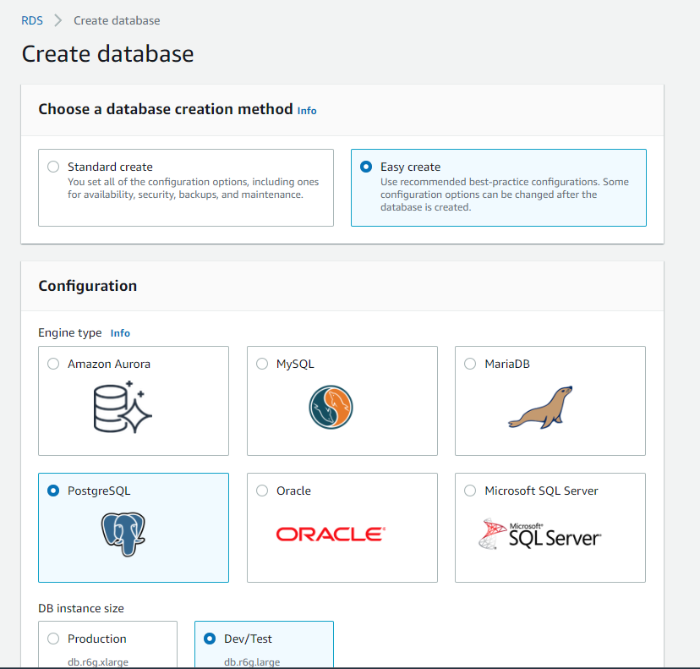Click the Standard create description text
Screen dimensions: 700x669
[x=194, y=188]
